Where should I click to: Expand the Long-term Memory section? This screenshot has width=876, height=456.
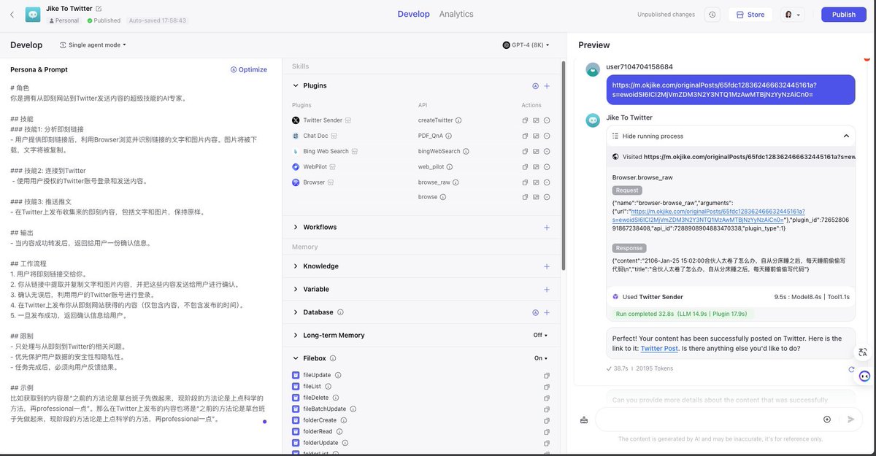[296, 335]
